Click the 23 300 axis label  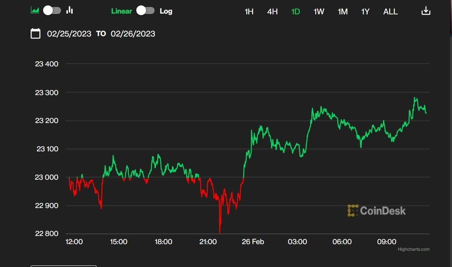coord(47,92)
